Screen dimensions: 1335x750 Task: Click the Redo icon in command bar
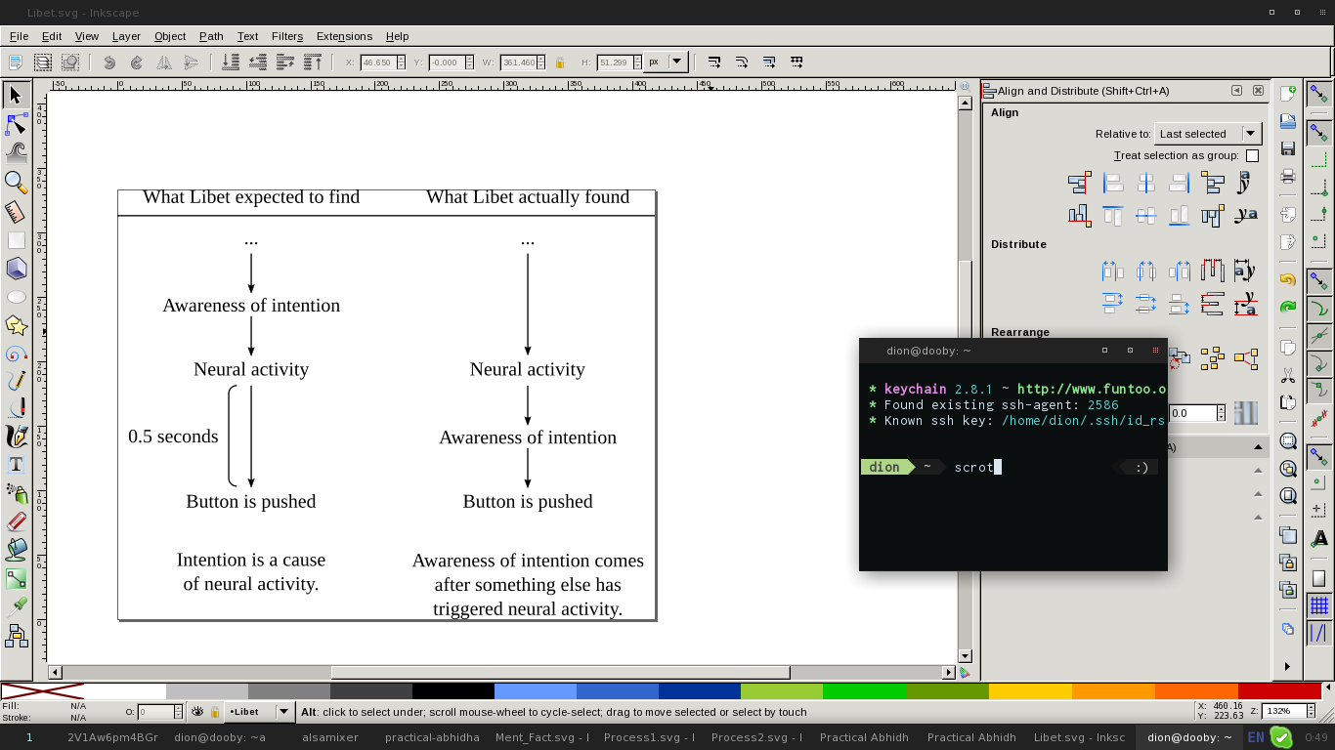(1288, 307)
